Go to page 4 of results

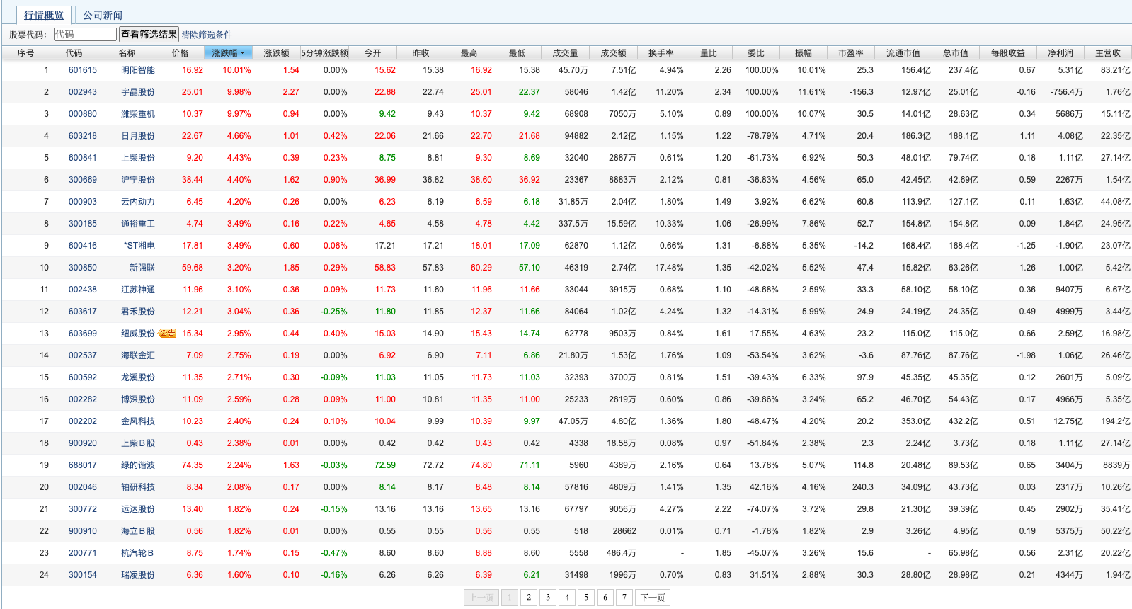click(567, 598)
